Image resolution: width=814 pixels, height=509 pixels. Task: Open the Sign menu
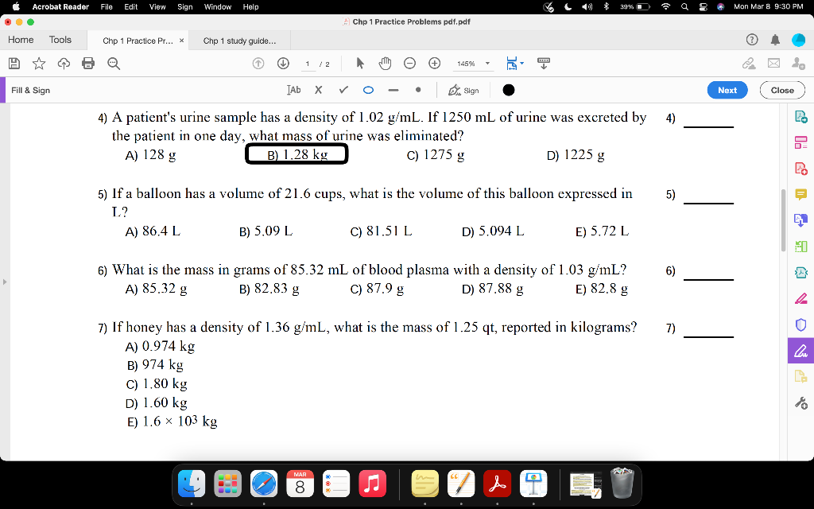coord(184,6)
